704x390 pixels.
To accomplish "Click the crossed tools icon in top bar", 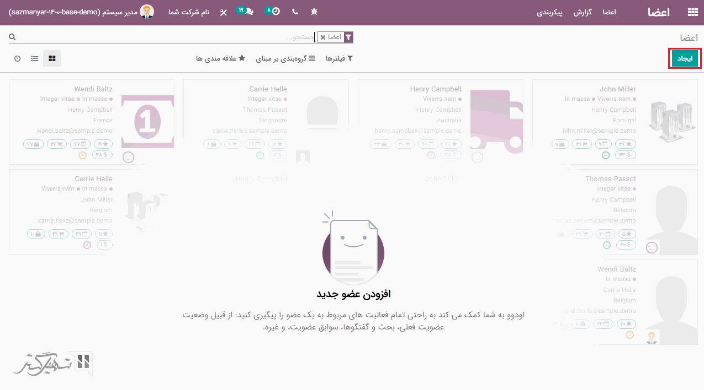I will tap(223, 12).
